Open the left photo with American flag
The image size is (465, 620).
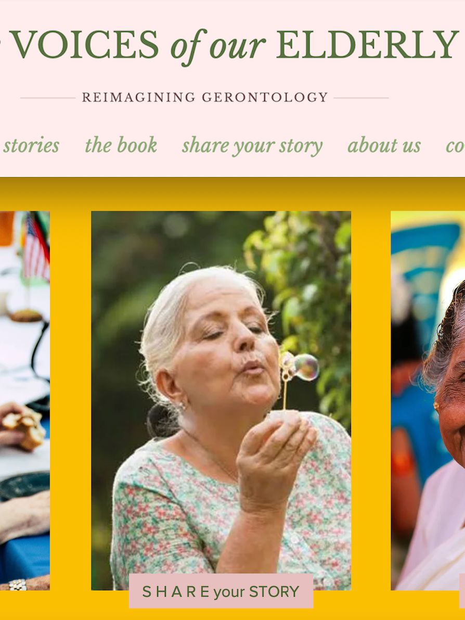(x=25, y=400)
